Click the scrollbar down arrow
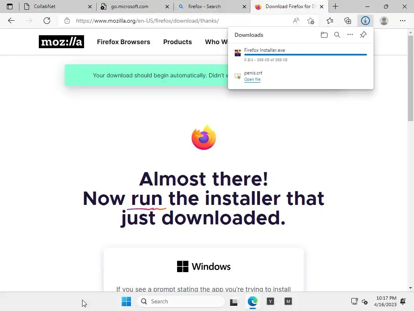This screenshot has width=414, height=311. tap(410, 288)
